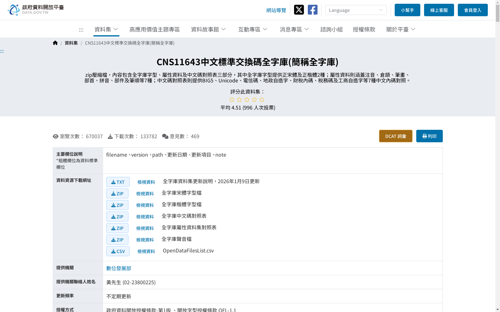The width and height of the screenshot is (500, 312).
Task: Click 檢視資料 for 全字庫中文碼對照表
Action: click(x=145, y=217)
